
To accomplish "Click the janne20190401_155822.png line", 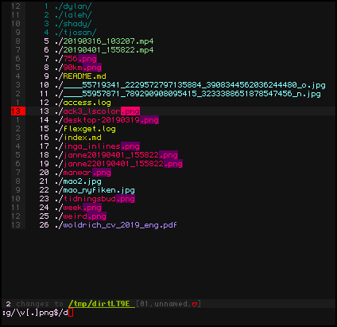I will 116,155.
